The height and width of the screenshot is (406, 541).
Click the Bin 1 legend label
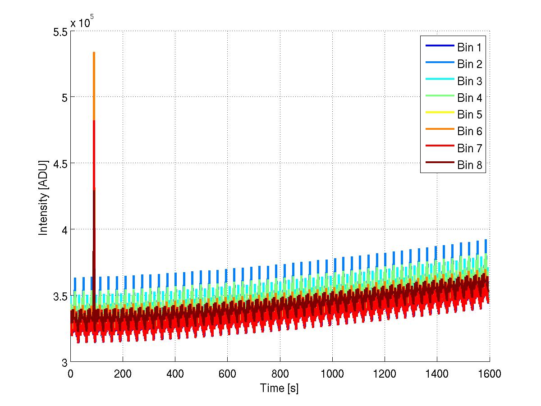click(x=470, y=47)
